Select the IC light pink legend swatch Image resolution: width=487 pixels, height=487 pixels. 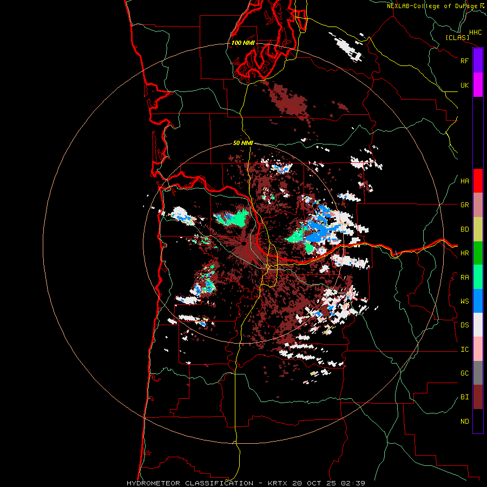(478, 349)
